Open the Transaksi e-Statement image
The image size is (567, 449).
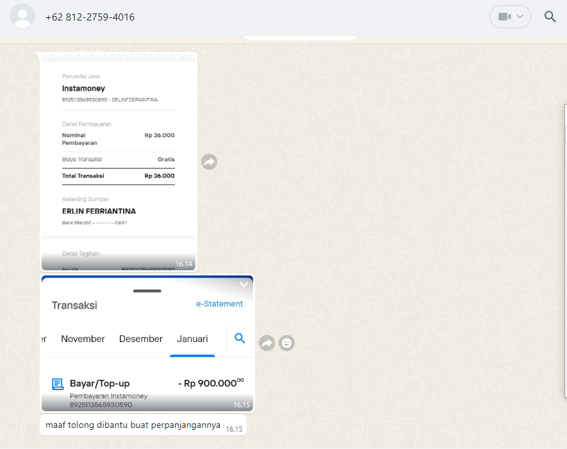coord(147,343)
